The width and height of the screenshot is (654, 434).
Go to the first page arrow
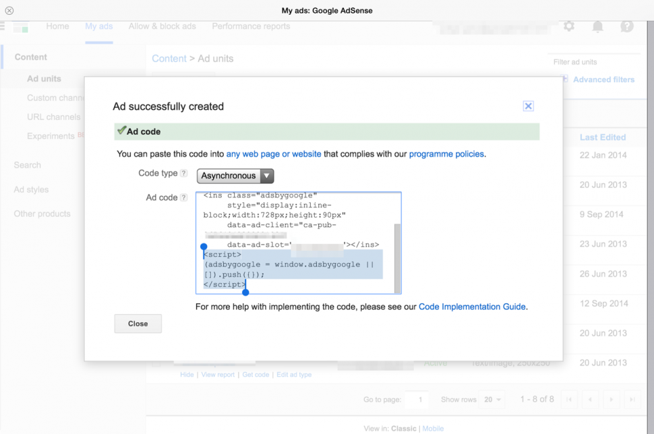pos(569,400)
